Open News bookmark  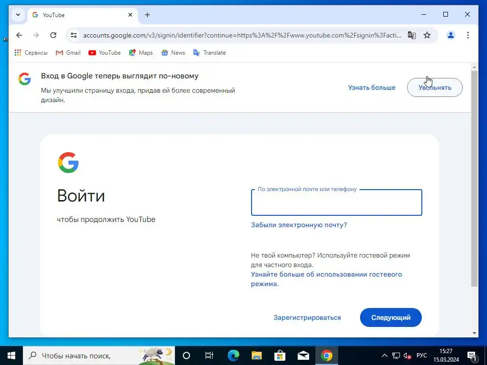(x=173, y=53)
